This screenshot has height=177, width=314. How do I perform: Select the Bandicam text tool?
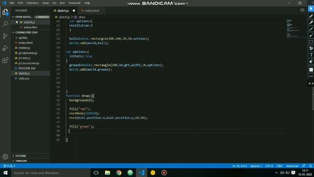311,55
